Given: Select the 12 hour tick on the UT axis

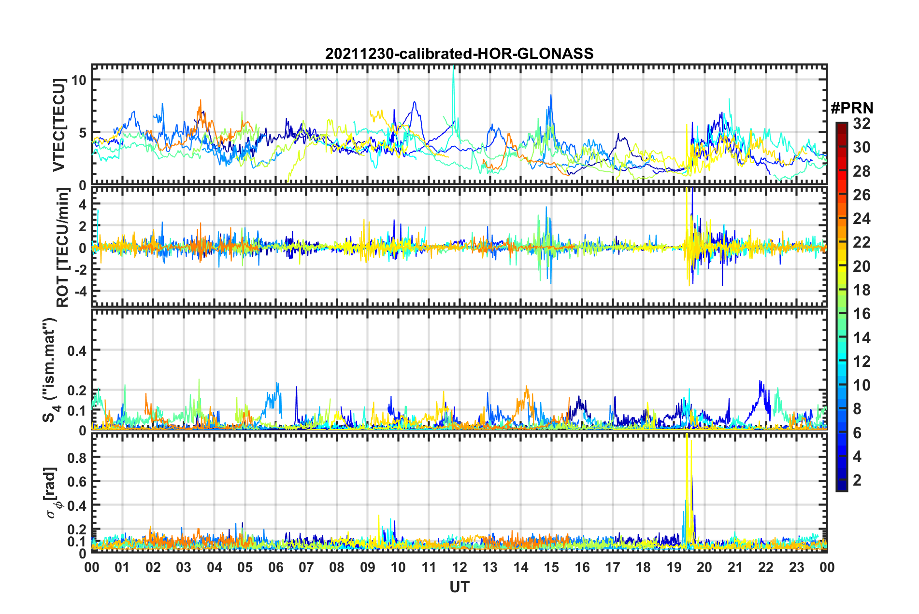Looking at the screenshot, I should [x=459, y=567].
